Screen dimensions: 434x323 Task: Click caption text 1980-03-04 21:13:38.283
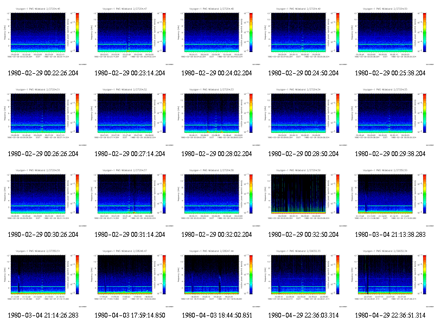[390, 235]
